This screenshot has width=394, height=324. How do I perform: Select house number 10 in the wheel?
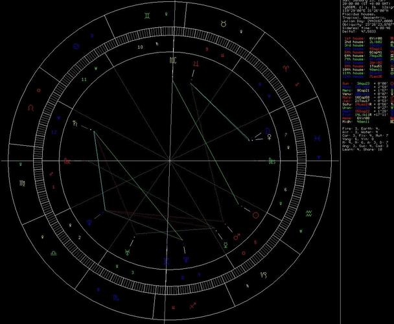pyautogui.click(x=140, y=47)
